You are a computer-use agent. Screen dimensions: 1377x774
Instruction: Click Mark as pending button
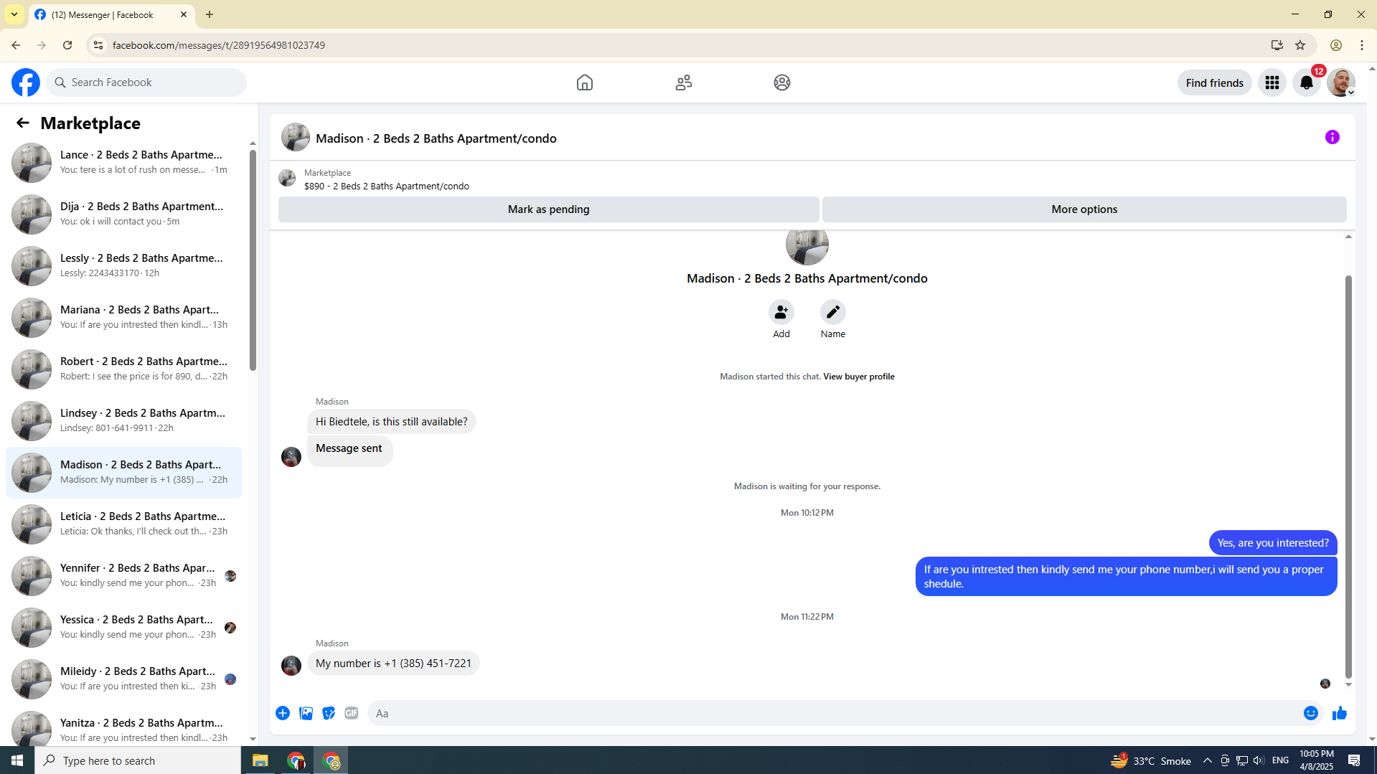549,209
